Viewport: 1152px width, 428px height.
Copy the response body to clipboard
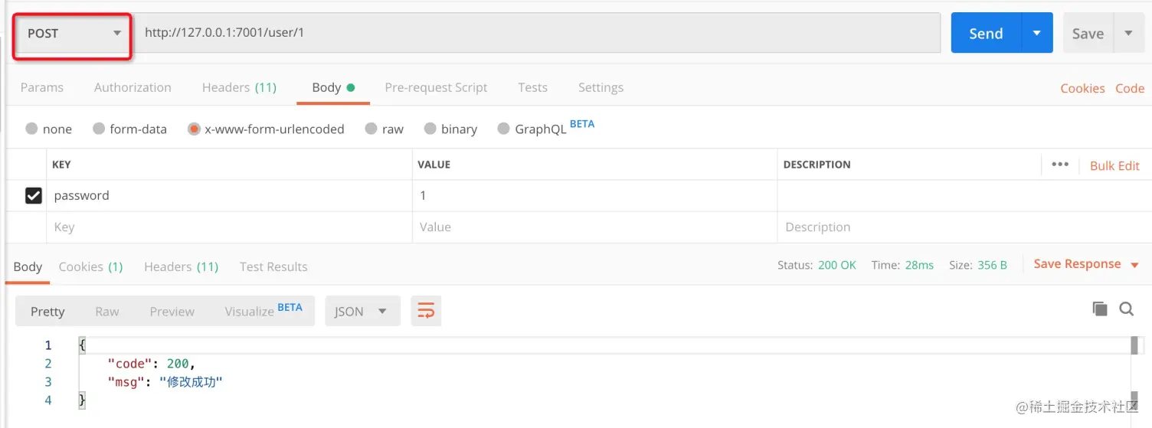pyautogui.click(x=1100, y=309)
